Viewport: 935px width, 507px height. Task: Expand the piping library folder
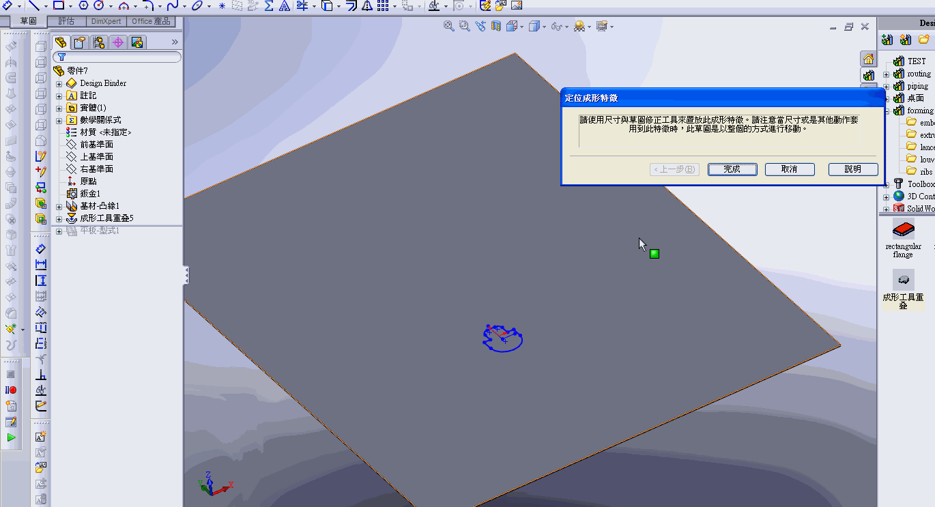point(886,87)
